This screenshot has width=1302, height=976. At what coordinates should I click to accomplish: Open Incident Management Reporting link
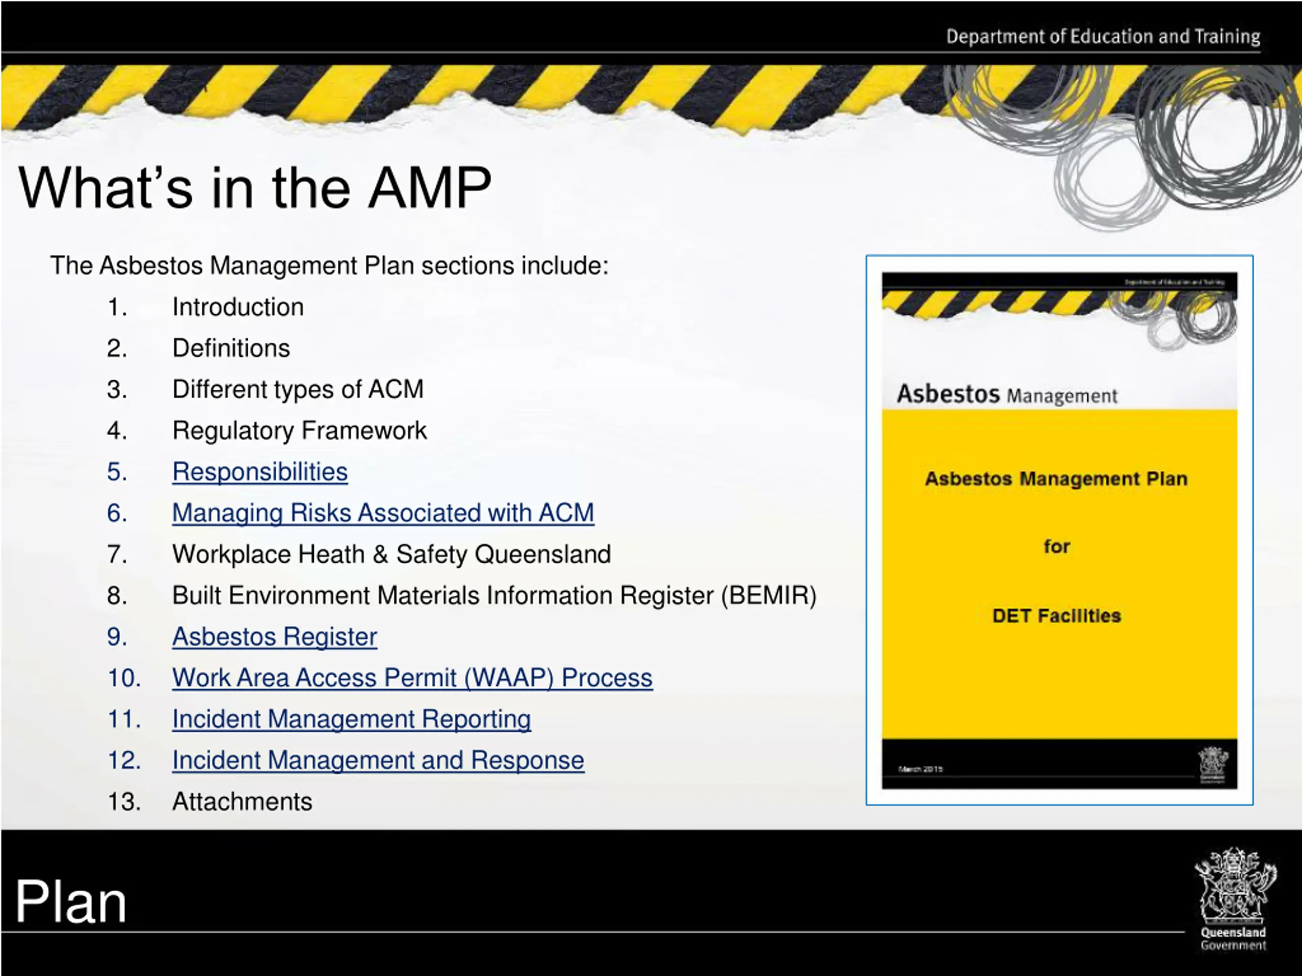(x=351, y=719)
